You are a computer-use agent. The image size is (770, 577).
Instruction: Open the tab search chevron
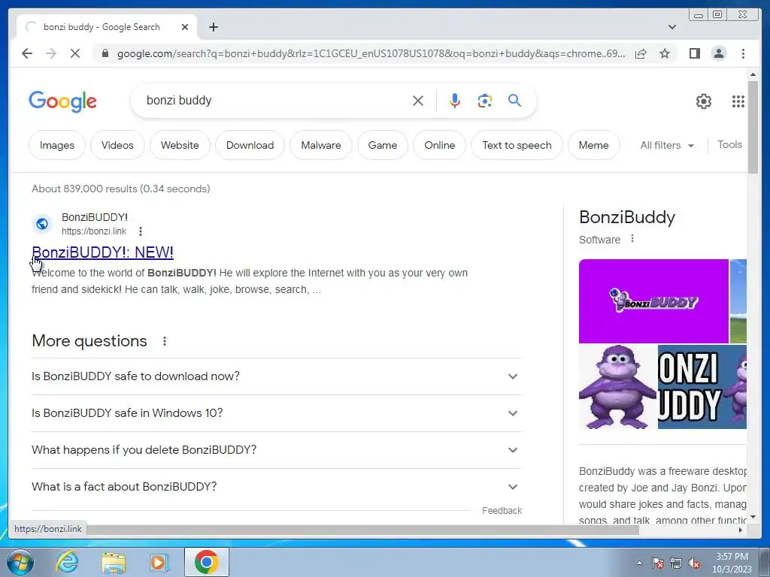(672, 27)
